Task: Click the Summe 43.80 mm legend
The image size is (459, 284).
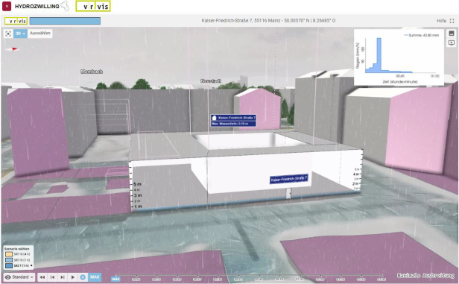Action: [422, 35]
